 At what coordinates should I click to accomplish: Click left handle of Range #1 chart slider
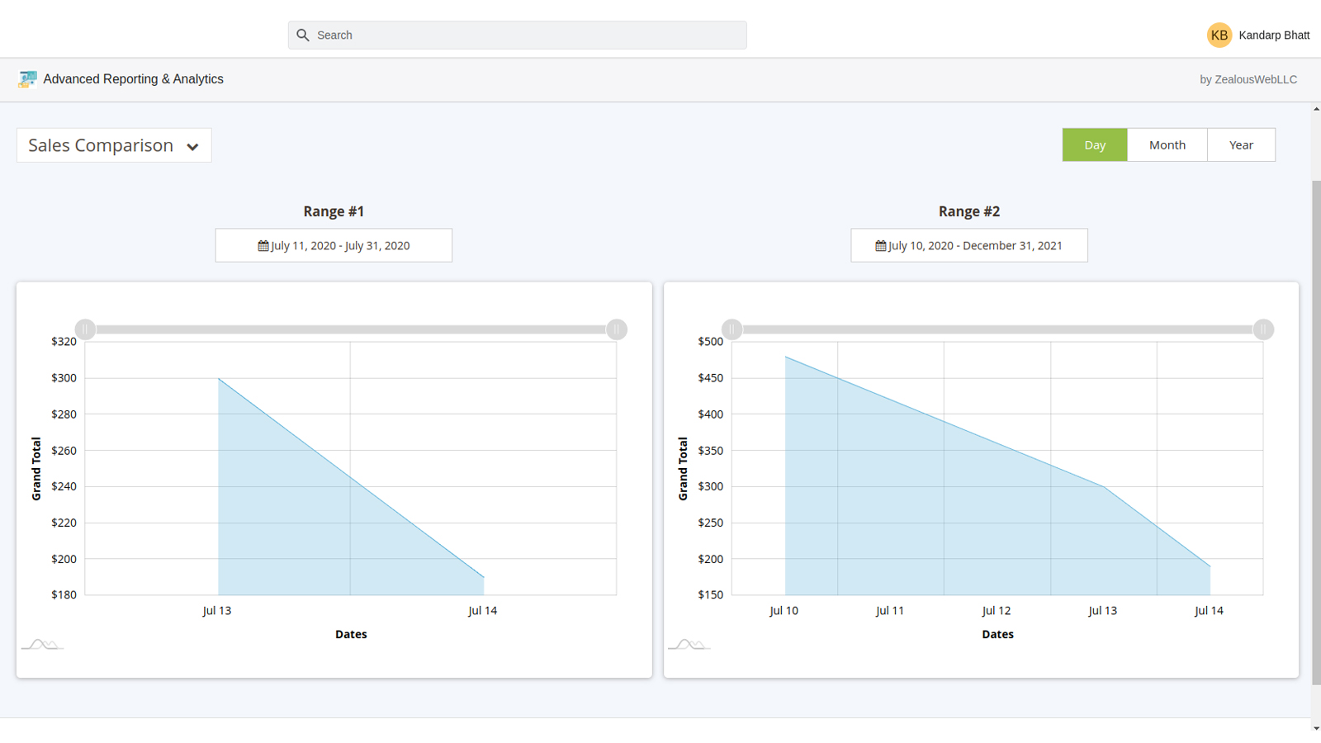[85, 329]
